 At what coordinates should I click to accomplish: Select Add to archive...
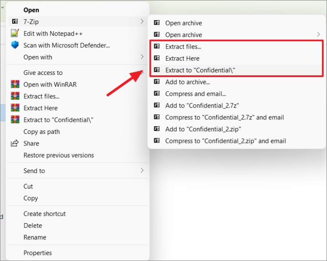pyautogui.click(x=237, y=82)
